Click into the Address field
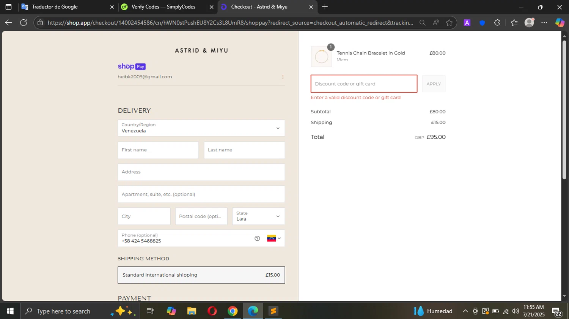This screenshot has height=319, width=569. coord(201,172)
